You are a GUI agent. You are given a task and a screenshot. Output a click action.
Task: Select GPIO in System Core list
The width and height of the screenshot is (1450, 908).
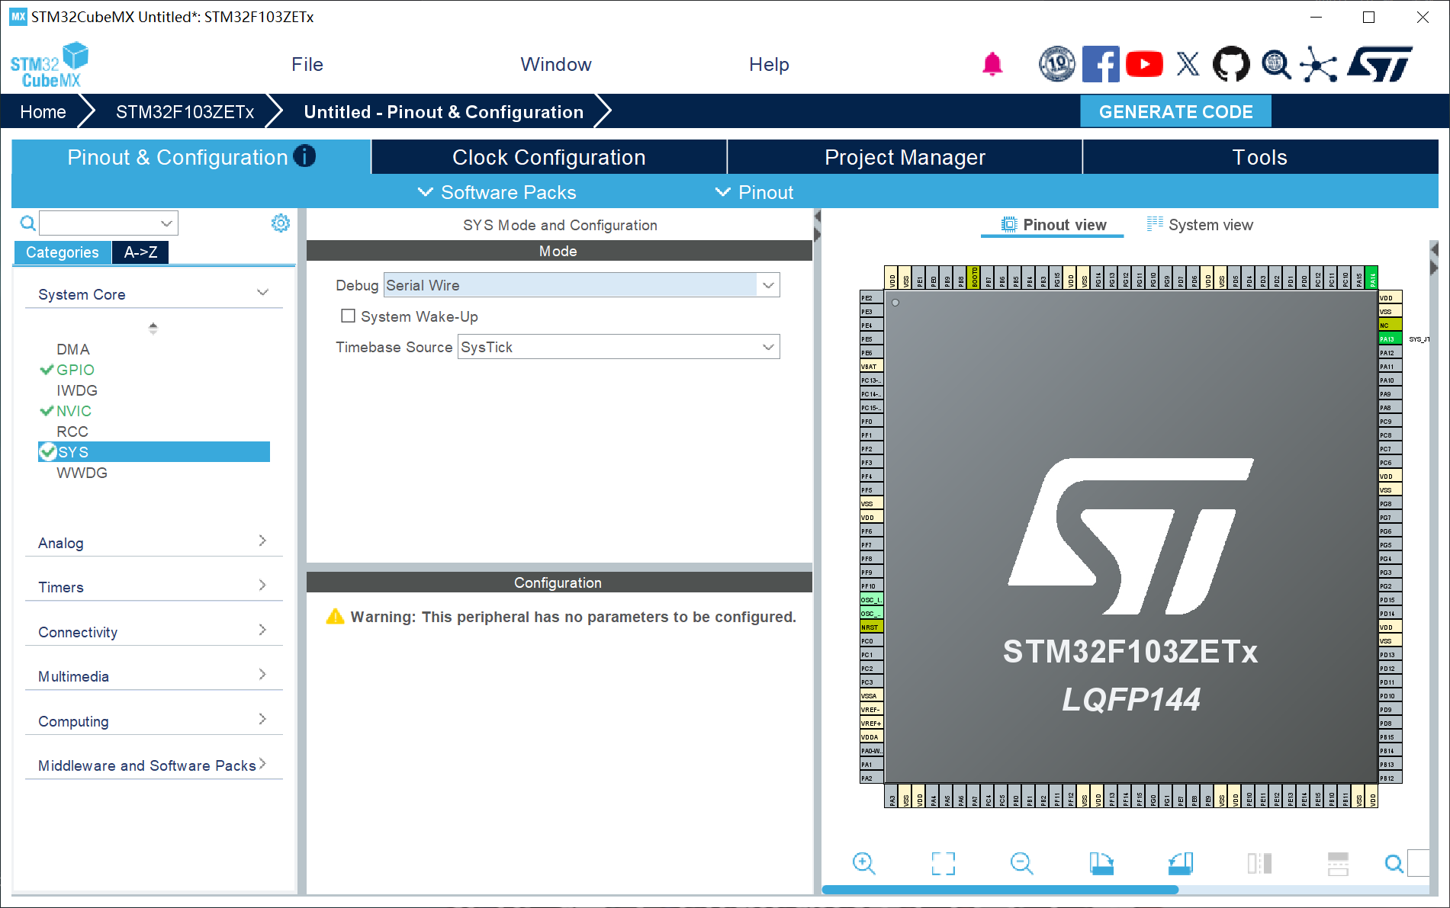[76, 370]
